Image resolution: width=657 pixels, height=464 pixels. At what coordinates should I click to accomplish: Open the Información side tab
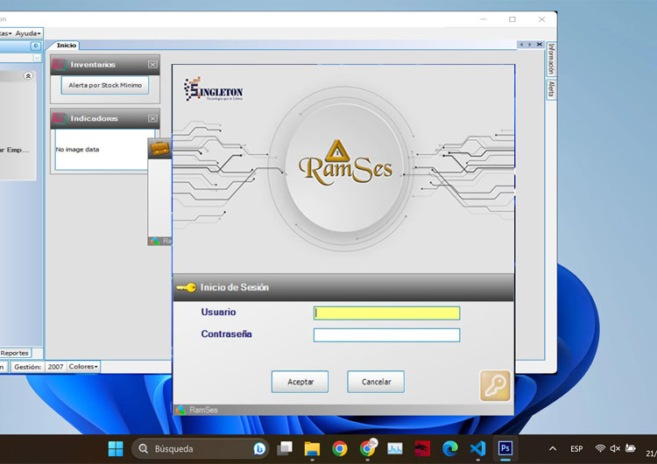(x=551, y=61)
